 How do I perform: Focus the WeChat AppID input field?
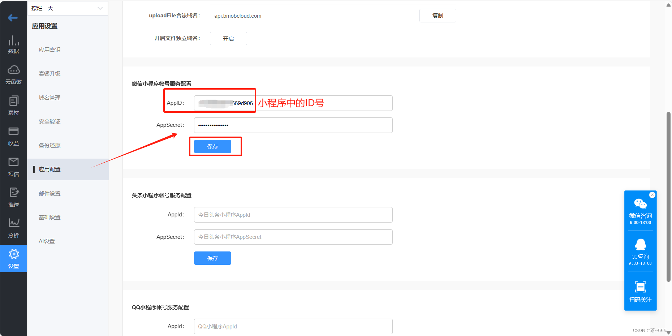[x=293, y=103]
